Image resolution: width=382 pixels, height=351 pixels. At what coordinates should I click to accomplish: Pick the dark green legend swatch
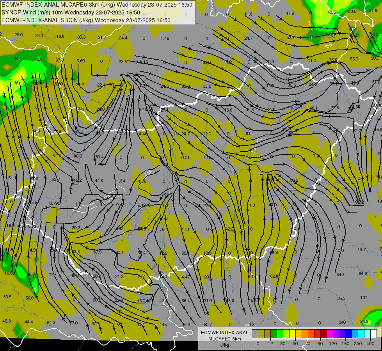(x=274, y=333)
